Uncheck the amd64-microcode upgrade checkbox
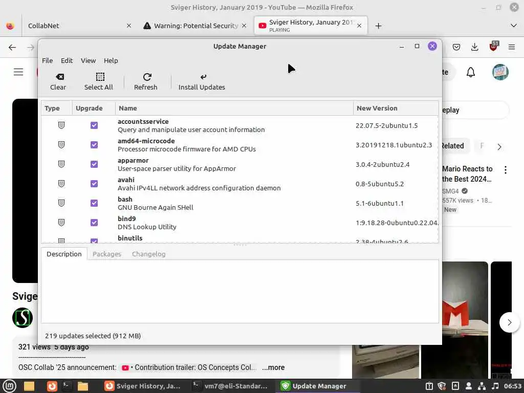Screen dimensions: 524x393 pyautogui.click(x=94, y=145)
